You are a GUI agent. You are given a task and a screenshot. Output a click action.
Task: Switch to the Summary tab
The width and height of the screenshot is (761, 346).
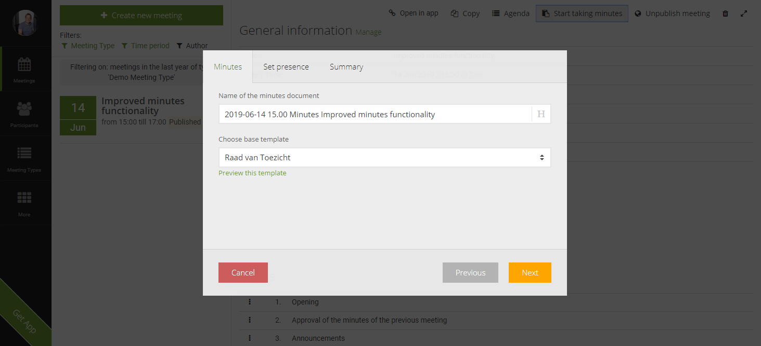(346, 67)
